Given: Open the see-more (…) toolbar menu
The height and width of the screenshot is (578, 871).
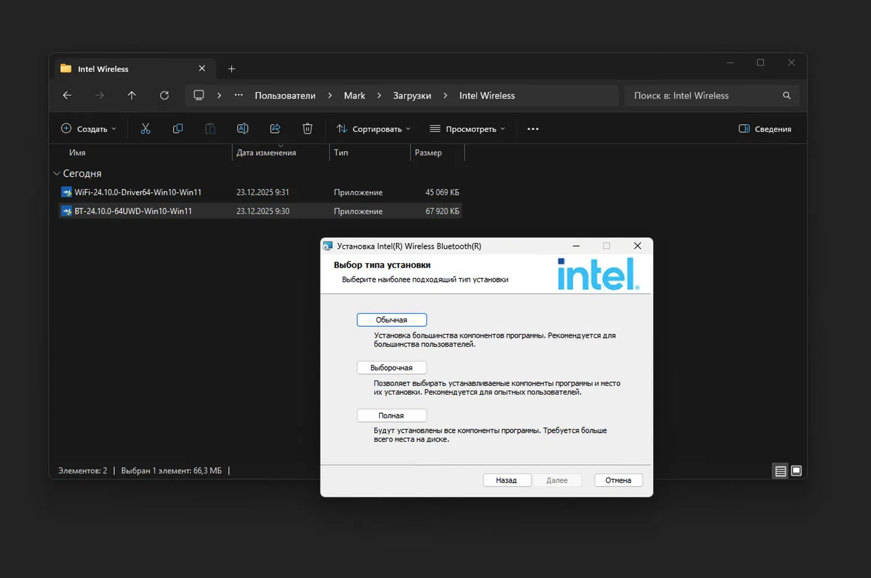Looking at the screenshot, I should [x=532, y=128].
